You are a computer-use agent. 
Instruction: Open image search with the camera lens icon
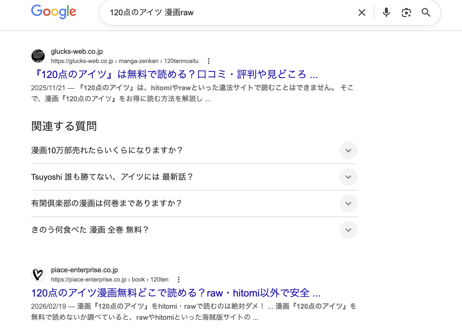pyautogui.click(x=406, y=12)
